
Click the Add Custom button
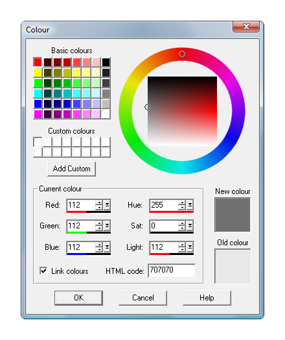click(x=72, y=169)
